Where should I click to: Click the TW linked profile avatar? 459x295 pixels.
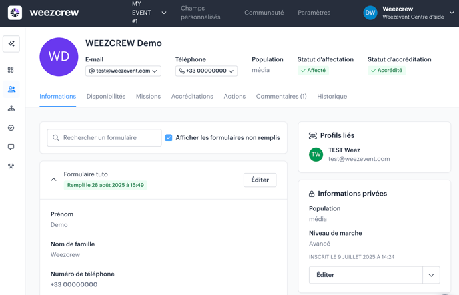coord(316,154)
